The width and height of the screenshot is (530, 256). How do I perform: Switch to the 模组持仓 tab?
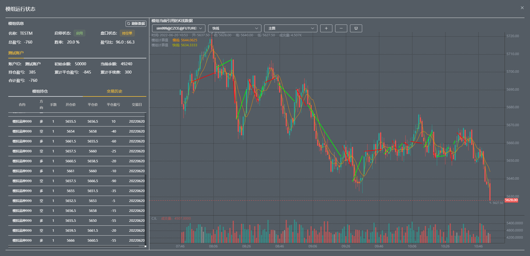40,91
